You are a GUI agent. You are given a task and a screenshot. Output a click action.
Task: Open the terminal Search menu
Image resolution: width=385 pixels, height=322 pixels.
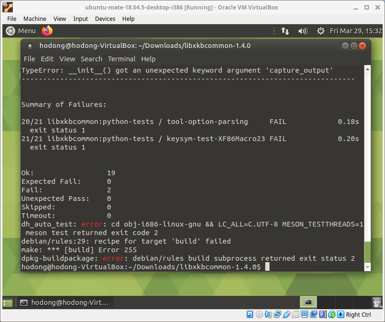point(91,59)
